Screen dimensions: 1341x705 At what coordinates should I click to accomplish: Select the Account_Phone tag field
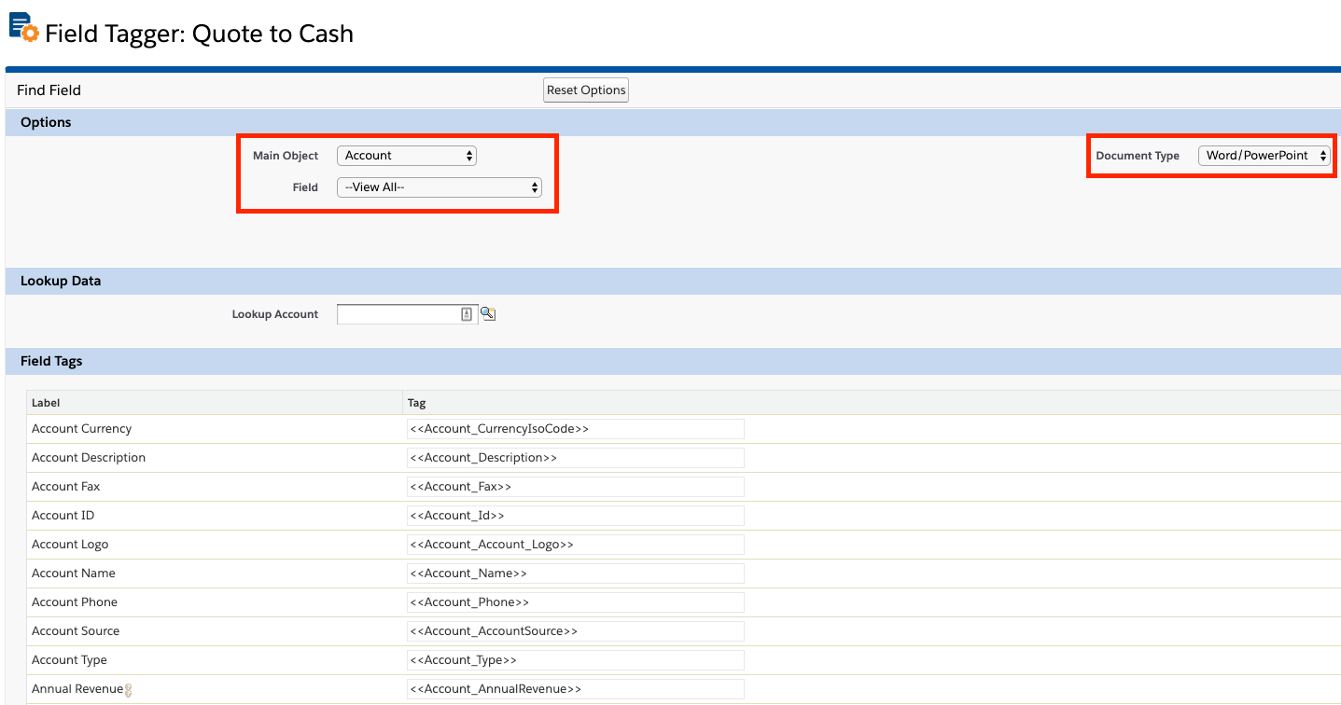tap(576, 602)
